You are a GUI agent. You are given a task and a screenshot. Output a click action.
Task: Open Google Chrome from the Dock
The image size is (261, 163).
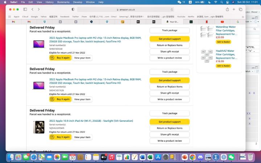coord(192,157)
